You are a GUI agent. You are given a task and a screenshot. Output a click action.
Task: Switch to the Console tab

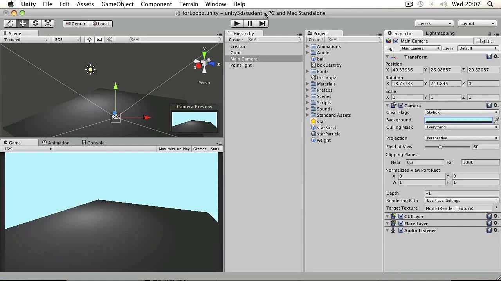click(x=93, y=143)
